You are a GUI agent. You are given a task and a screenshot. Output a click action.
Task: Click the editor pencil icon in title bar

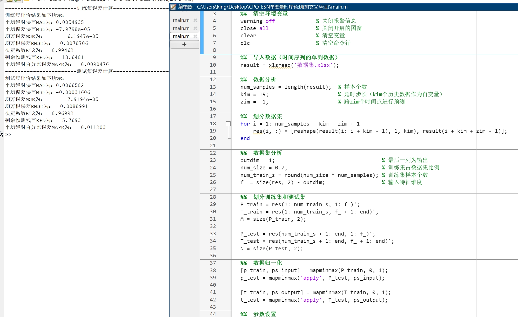[173, 7]
